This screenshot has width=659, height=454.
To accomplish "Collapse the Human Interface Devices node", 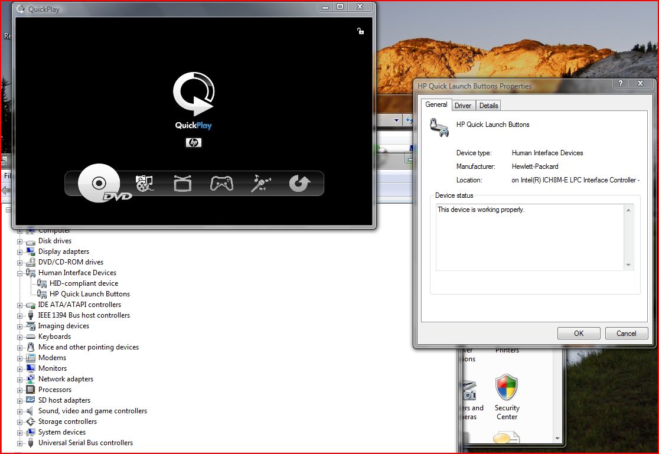I will pyautogui.click(x=19, y=273).
